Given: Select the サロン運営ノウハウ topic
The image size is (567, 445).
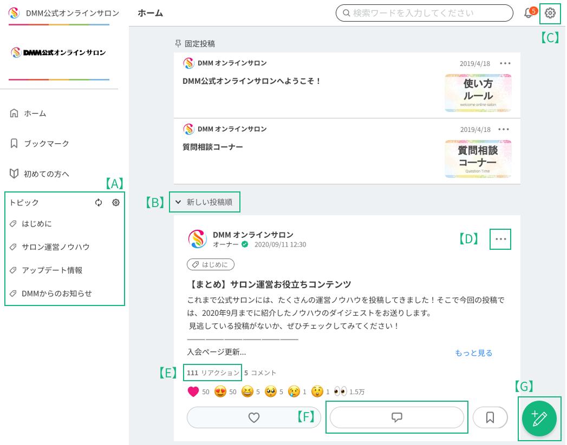Looking at the screenshot, I should pyautogui.click(x=56, y=247).
